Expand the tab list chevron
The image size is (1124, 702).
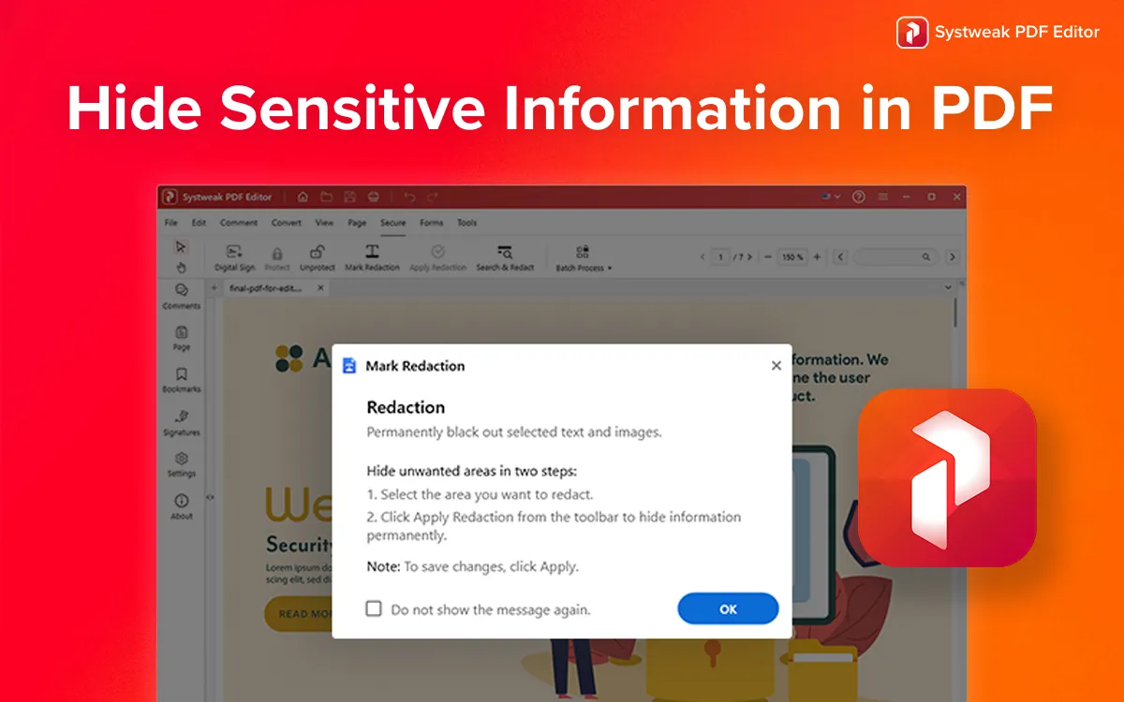[948, 287]
